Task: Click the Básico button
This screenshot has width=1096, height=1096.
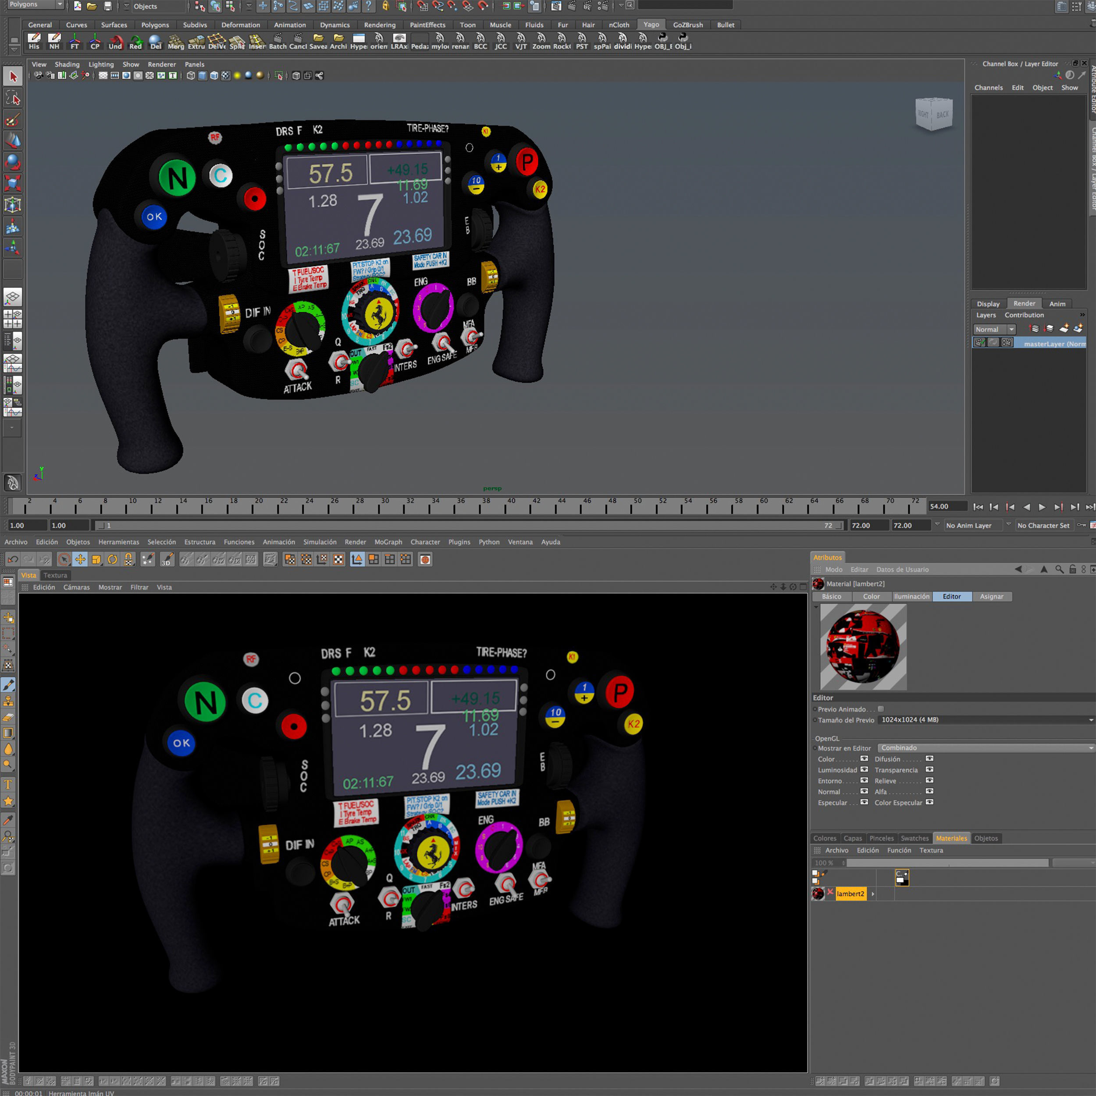Action: point(832,596)
